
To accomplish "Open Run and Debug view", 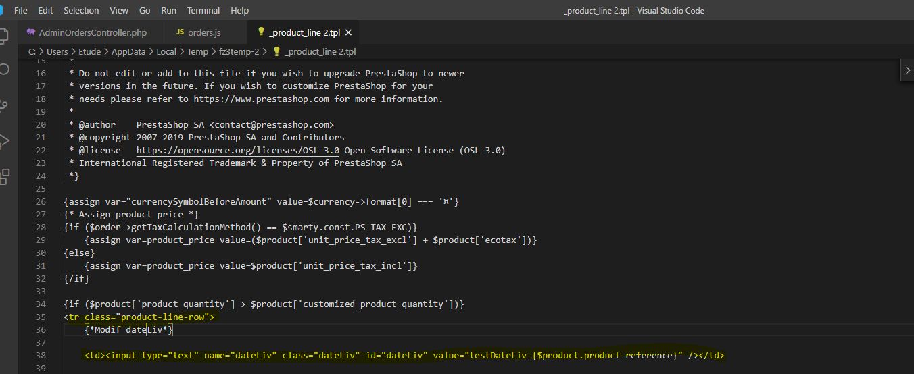I will [4, 140].
